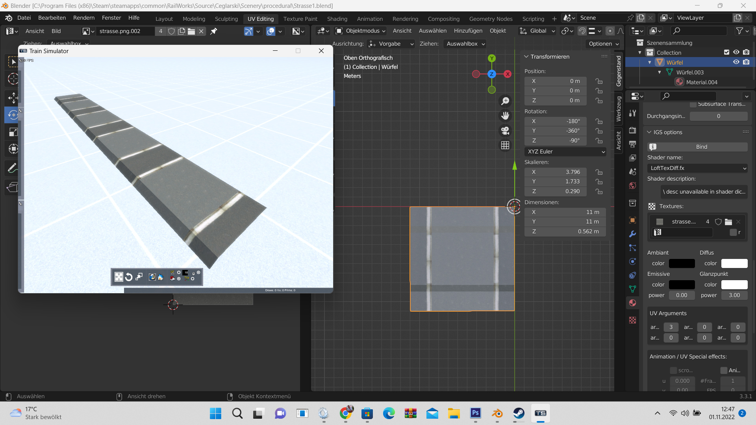Open the Vorgabe Ausrichtung dropdown
Image resolution: width=756 pixels, height=425 pixels.
point(391,44)
